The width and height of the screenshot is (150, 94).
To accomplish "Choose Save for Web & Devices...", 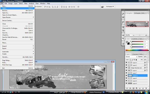I will pyautogui.click(x=17, y=37).
